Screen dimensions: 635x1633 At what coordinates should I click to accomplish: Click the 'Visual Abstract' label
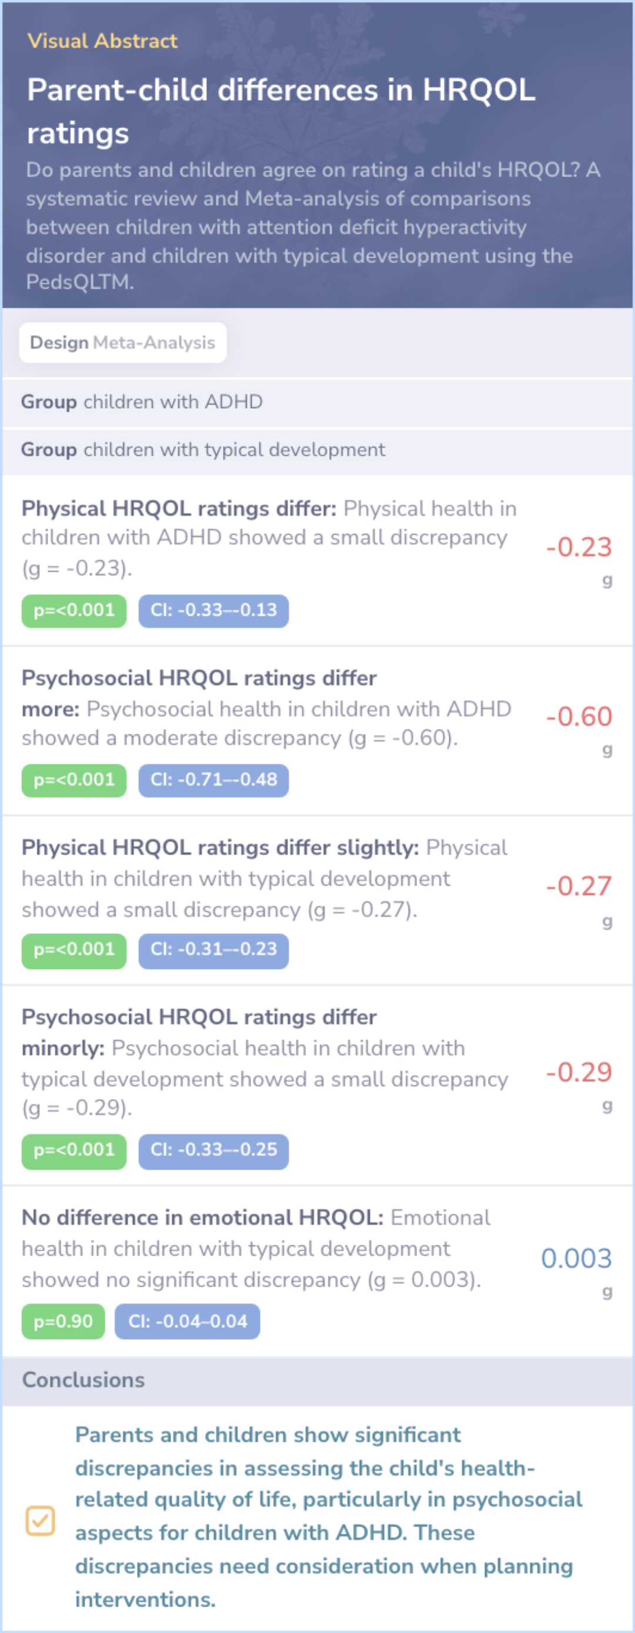pos(102,41)
